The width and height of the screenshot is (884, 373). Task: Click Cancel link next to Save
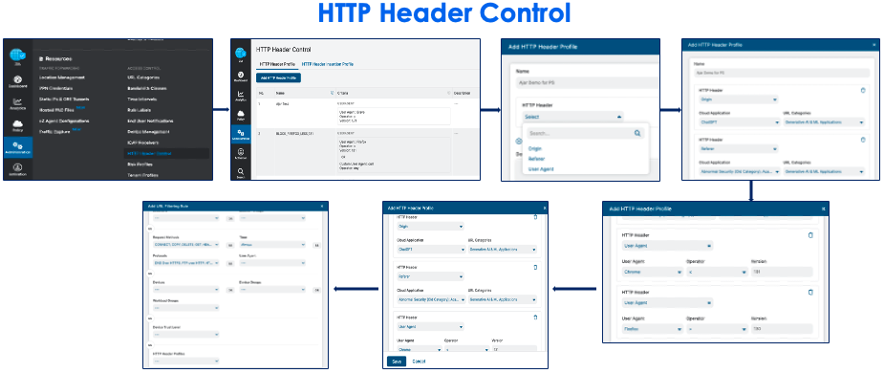click(x=419, y=362)
